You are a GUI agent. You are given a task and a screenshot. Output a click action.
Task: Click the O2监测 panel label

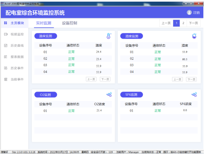(x=45, y=94)
